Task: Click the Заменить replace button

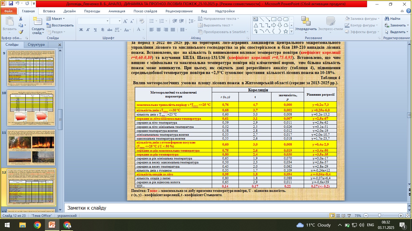Action: click(x=397, y=25)
